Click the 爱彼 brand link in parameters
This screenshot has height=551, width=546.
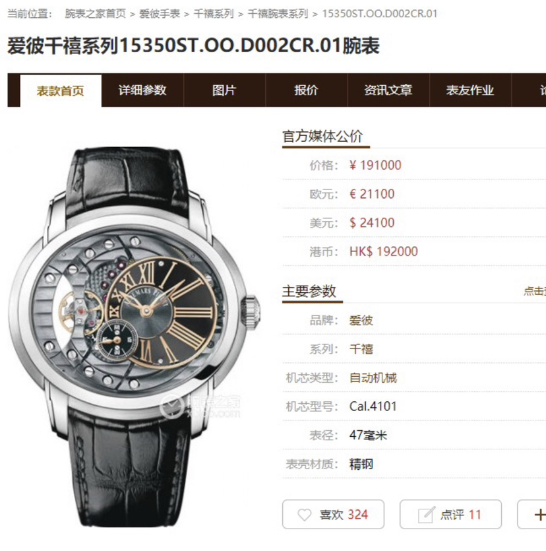(361, 321)
